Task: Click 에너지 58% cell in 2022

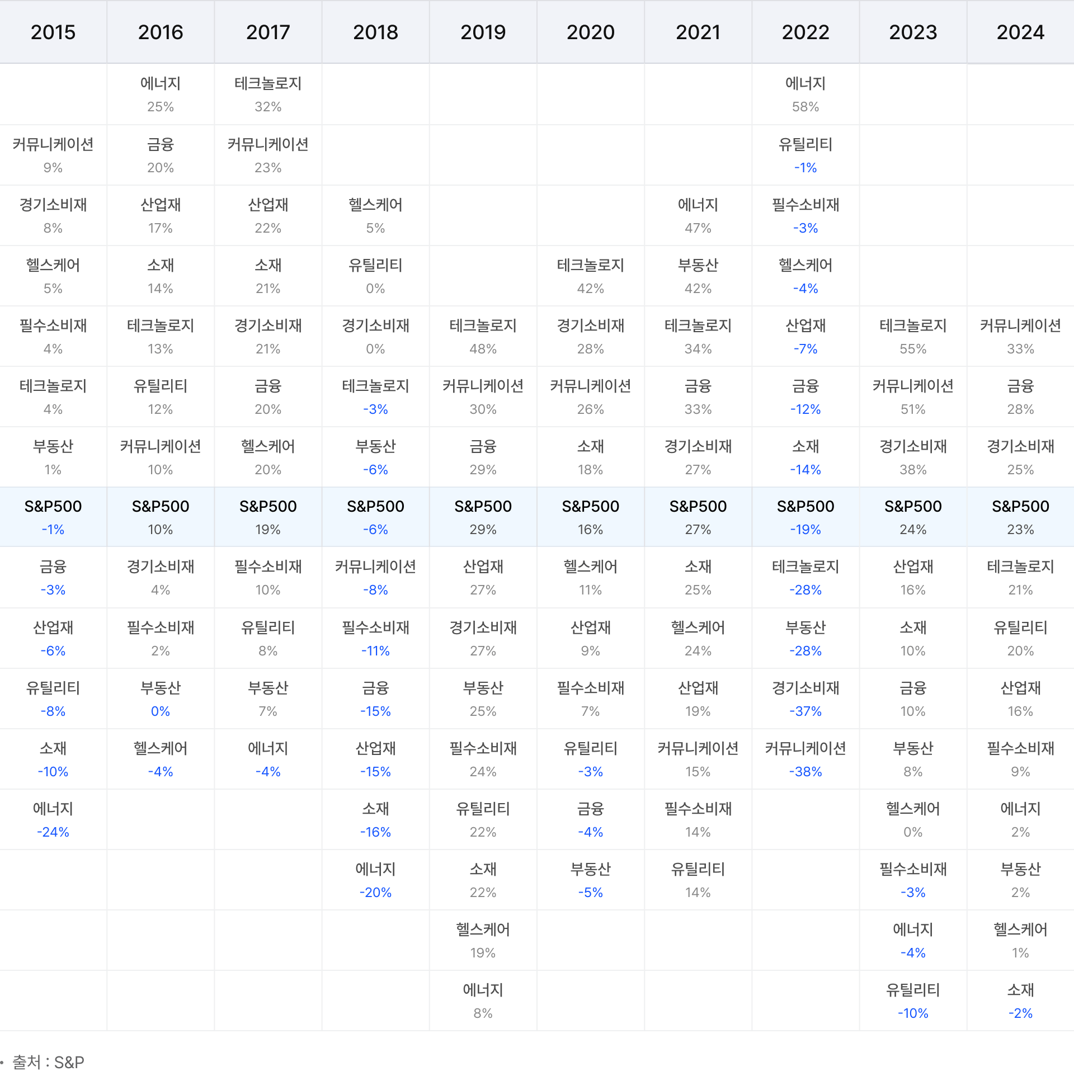Action: point(805,95)
